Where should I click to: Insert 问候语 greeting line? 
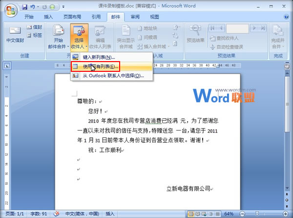click(x=147, y=38)
